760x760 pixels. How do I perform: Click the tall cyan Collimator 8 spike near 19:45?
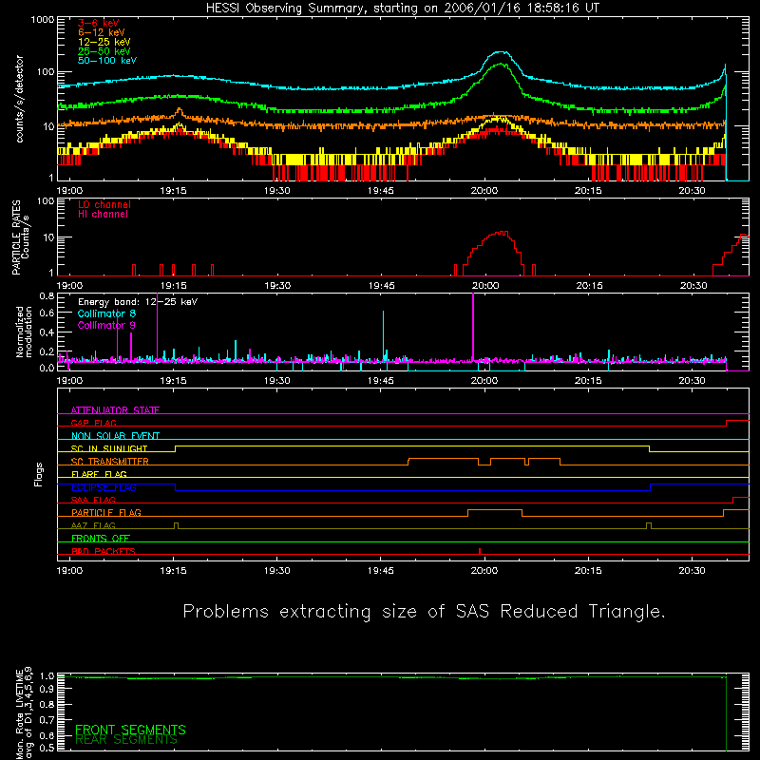[x=384, y=335]
